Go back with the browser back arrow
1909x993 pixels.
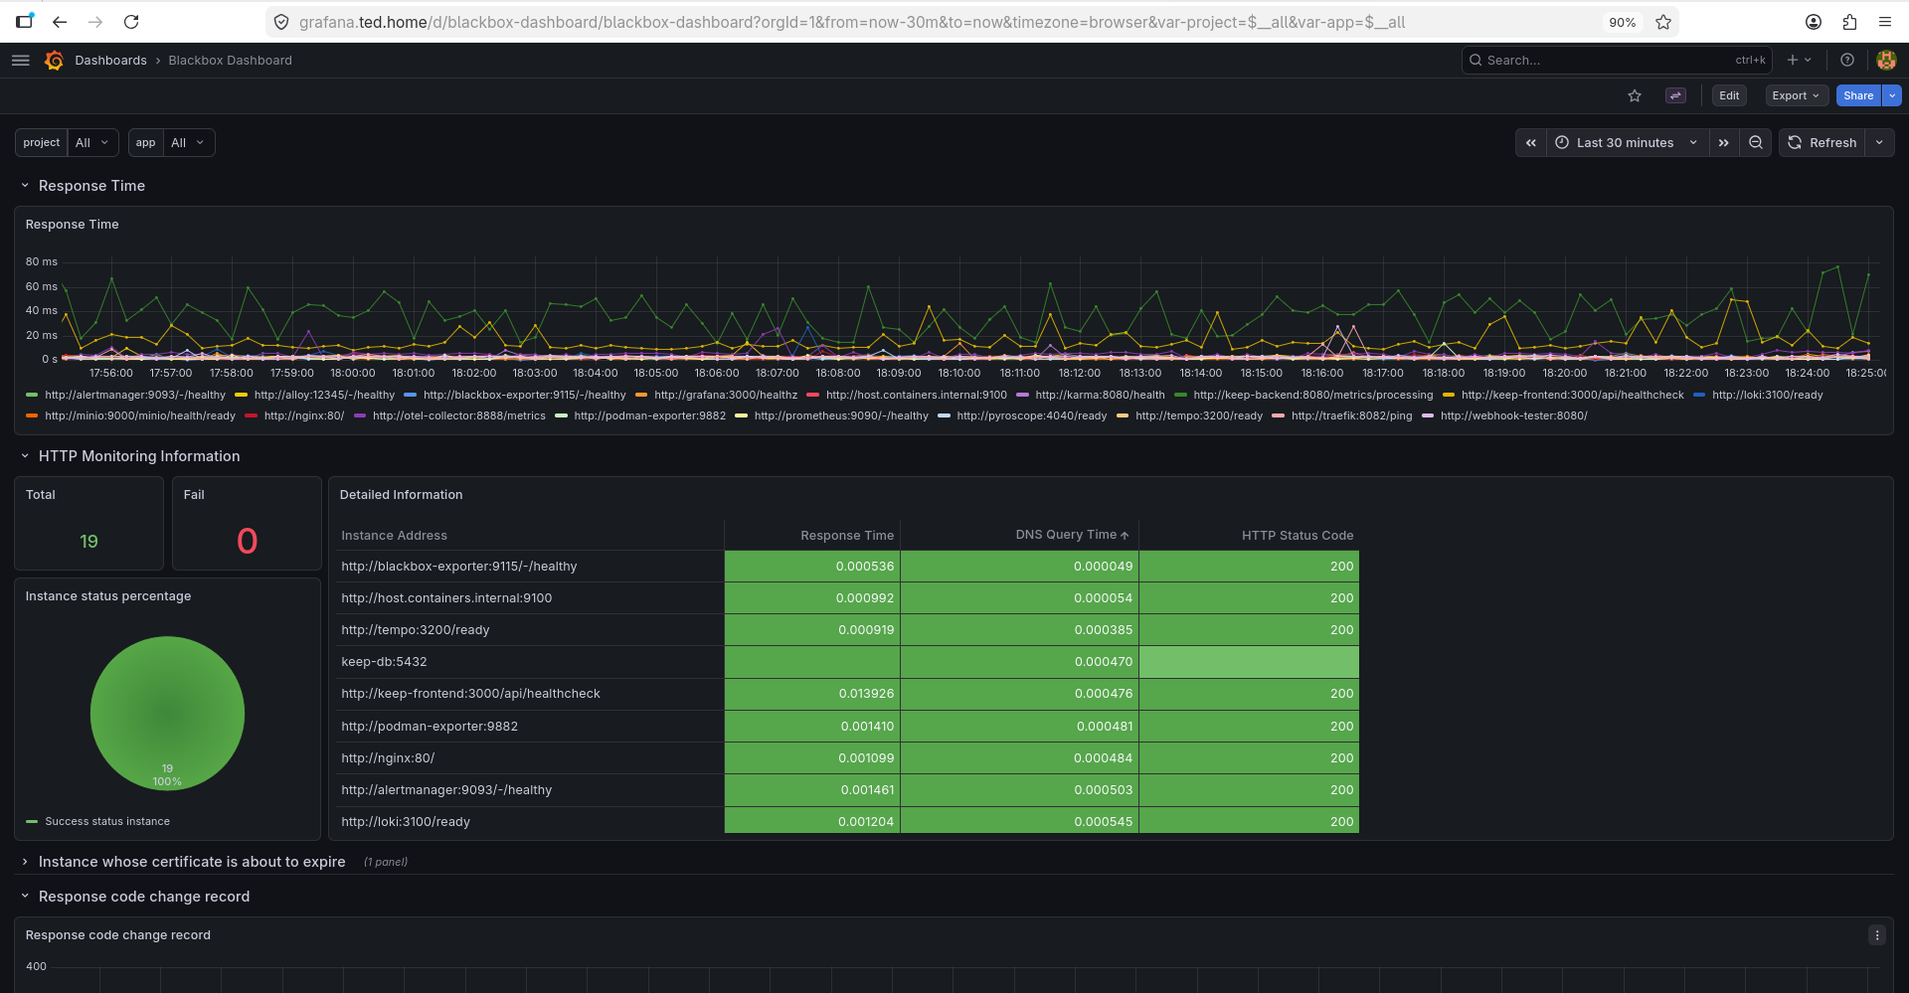[60, 22]
